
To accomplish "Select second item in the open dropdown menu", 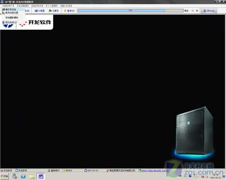I will (10, 12).
